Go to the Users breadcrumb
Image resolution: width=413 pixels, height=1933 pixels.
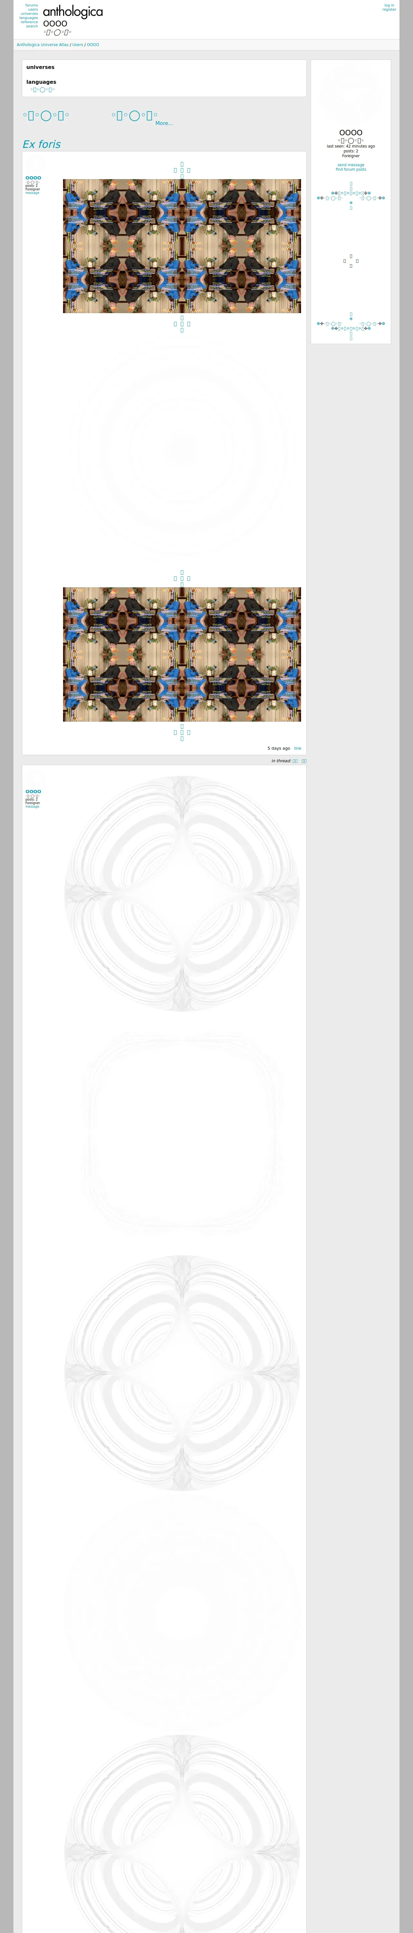point(78,45)
